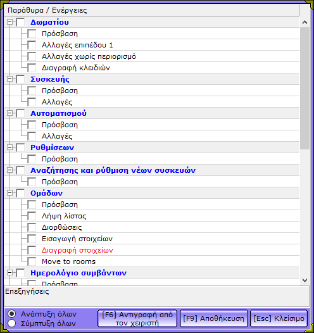Check Αλλαγές under Συσκευής
Screen dimensions: 314x333
click(x=32, y=102)
